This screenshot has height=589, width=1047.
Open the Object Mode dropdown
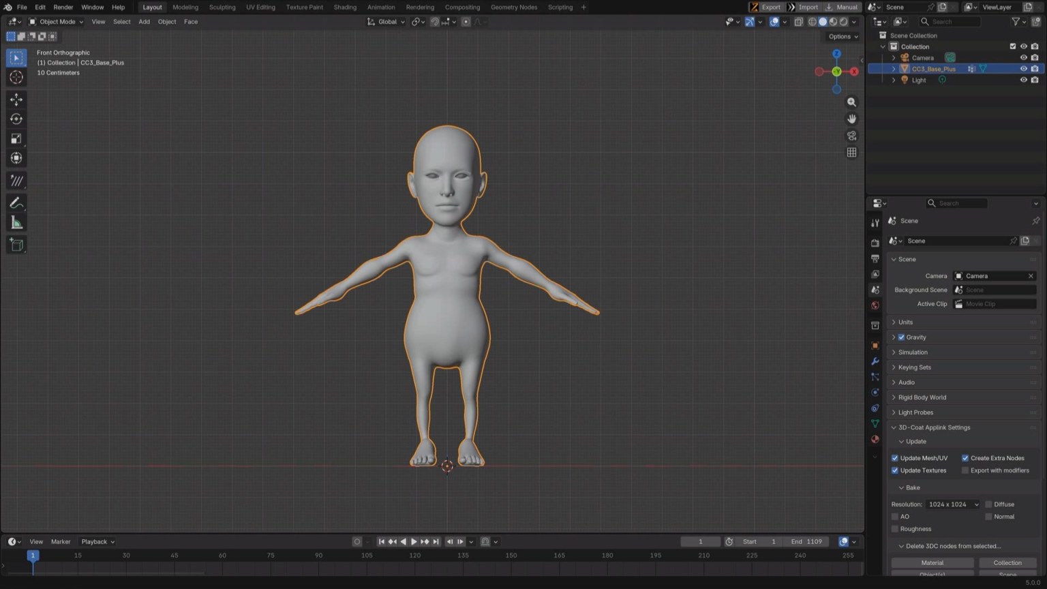(x=56, y=22)
